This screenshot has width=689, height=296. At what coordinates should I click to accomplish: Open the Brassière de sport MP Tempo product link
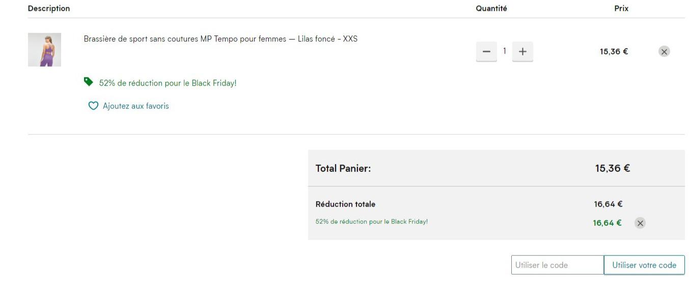tap(221, 39)
